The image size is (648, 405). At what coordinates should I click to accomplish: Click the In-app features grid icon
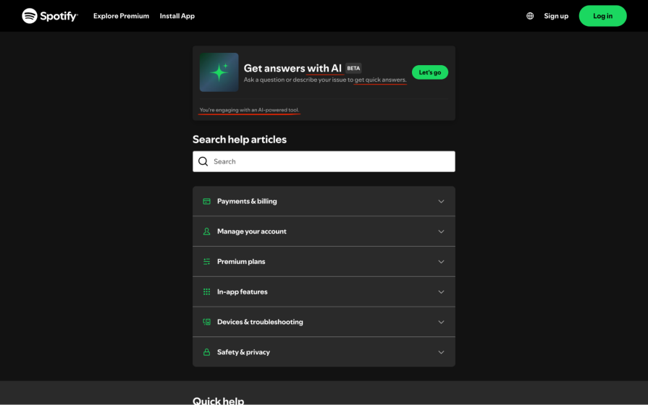pos(206,292)
